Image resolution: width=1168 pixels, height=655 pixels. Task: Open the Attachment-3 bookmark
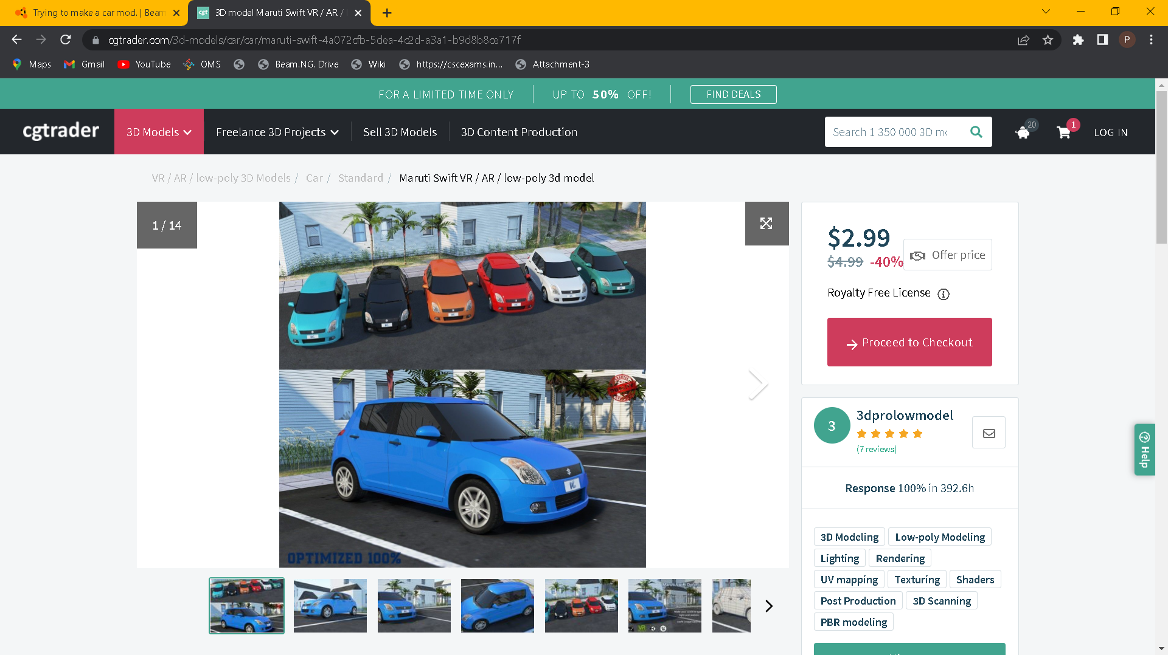pos(552,64)
